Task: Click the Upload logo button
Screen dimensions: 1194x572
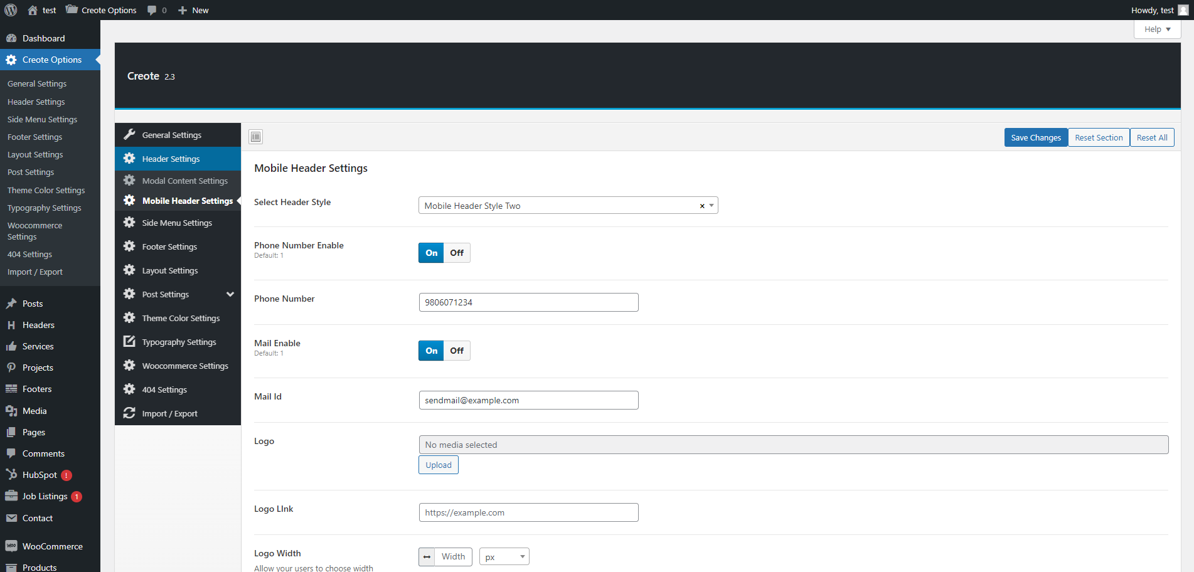Action: point(438,465)
